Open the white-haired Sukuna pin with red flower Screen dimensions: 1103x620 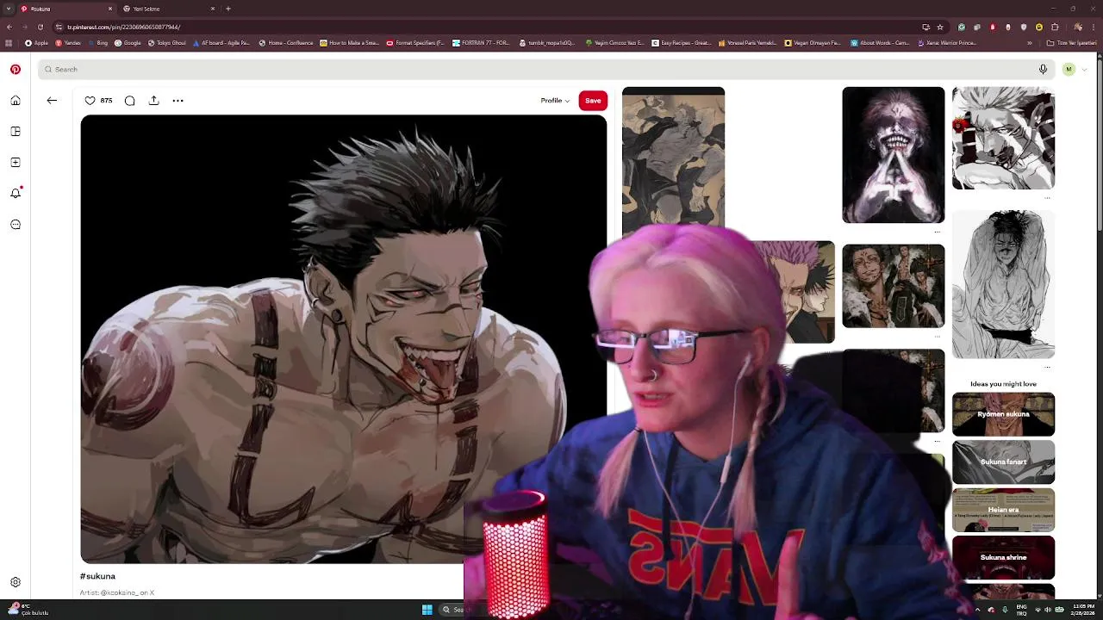click(1003, 138)
